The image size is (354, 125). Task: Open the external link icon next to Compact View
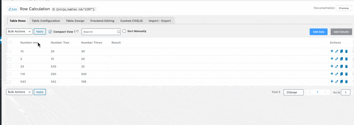coord(77,31)
